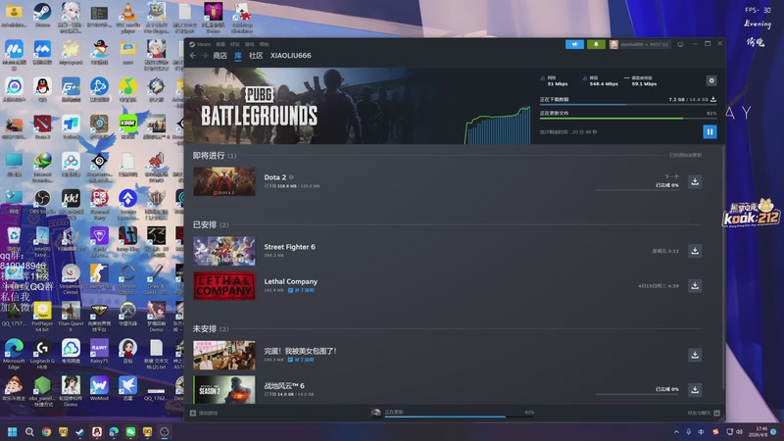Viewport: 784px width, 441px height.
Task: Open Windows taskbar search
Action: coord(29,432)
